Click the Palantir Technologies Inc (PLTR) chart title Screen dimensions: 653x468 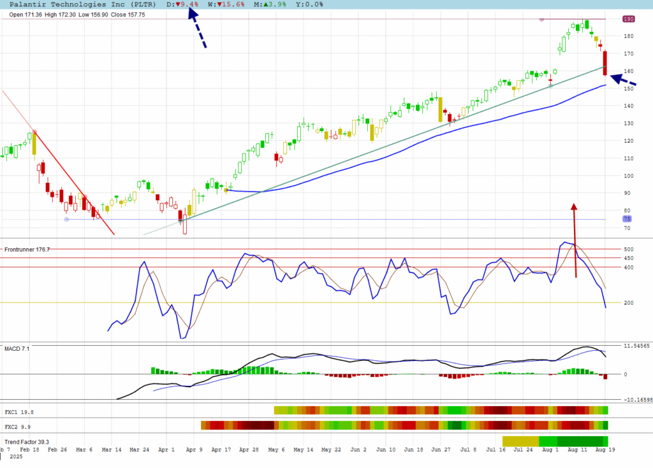(x=82, y=4)
